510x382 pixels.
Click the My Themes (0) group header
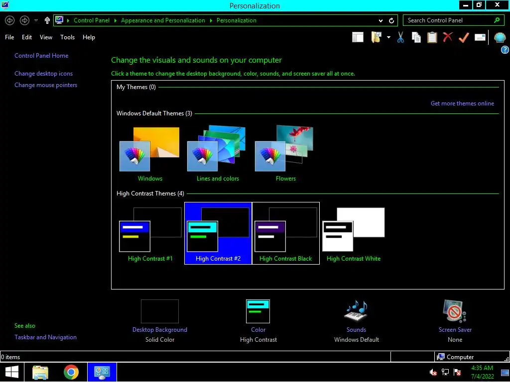pos(136,87)
